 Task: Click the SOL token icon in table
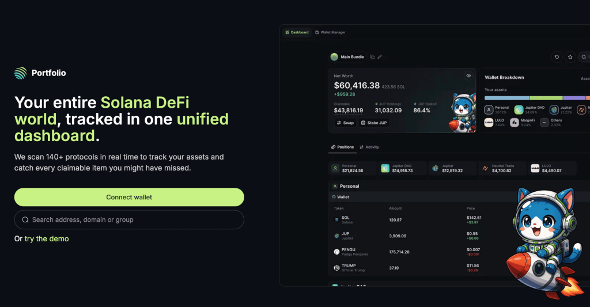pos(337,220)
